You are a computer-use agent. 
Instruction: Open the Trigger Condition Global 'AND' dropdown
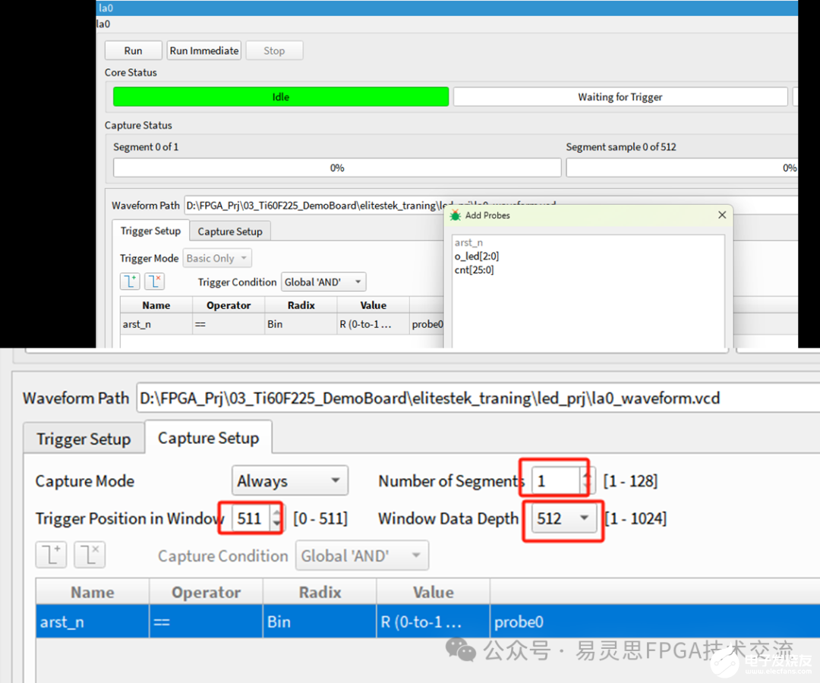pos(323,282)
